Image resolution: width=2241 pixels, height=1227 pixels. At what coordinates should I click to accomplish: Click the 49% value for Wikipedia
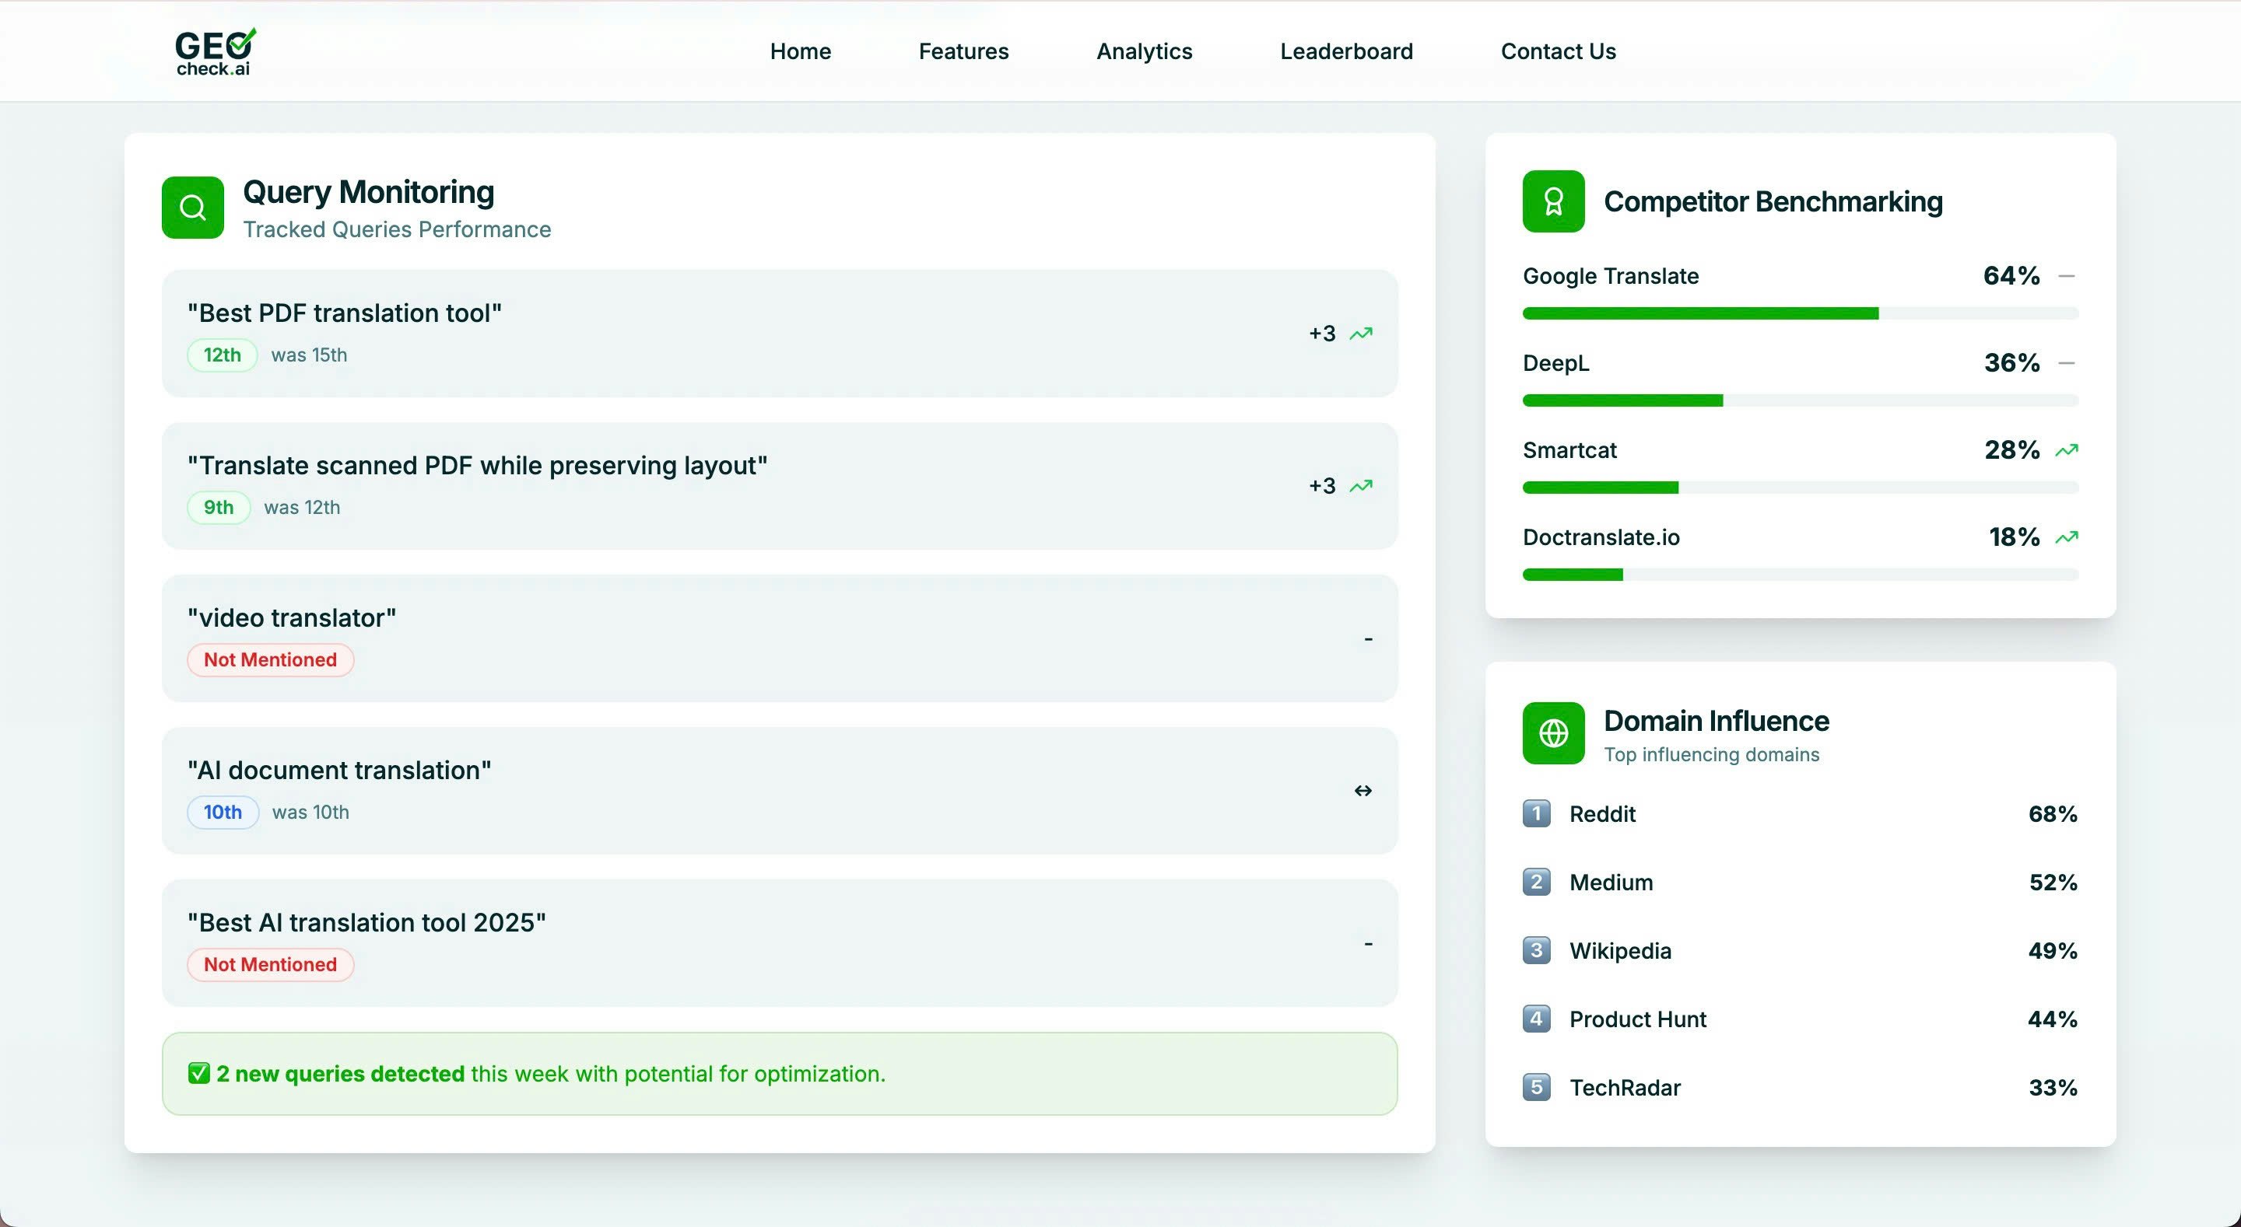click(2052, 950)
